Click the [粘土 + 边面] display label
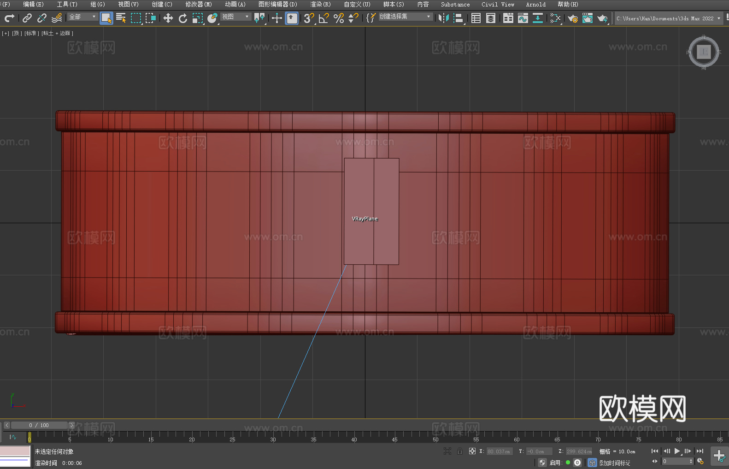The image size is (729, 469). (57, 33)
